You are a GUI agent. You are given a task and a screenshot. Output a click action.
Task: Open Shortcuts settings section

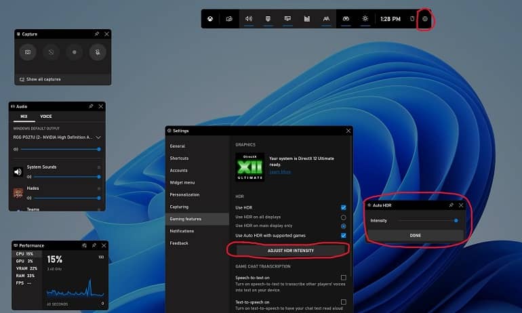coord(197,159)
